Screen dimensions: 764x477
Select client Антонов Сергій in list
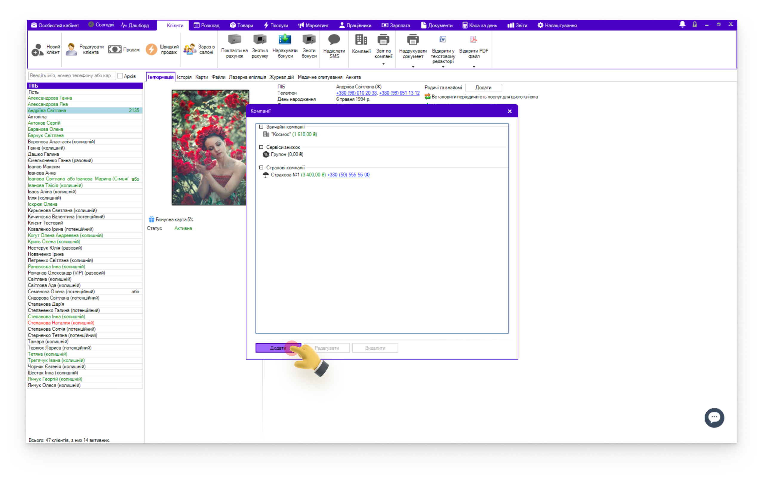85,123
